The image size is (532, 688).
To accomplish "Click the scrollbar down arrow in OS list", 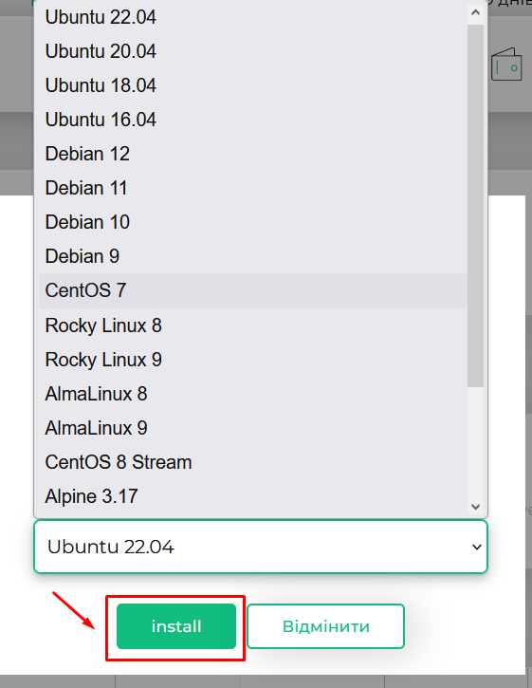I will coord(475,507).
